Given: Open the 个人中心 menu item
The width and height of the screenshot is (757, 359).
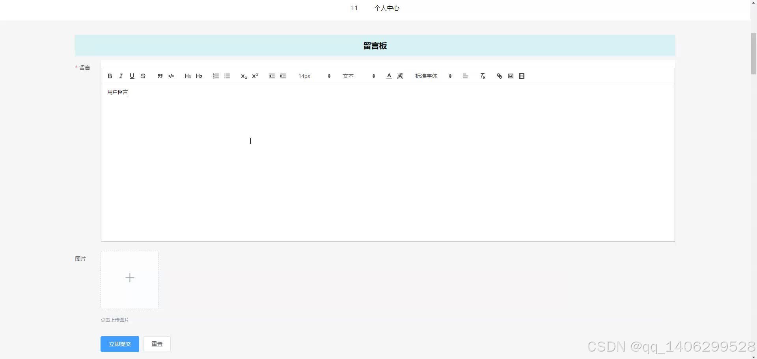Looking at the screenshot, I should pyautogui.click(x=387, y=8).
